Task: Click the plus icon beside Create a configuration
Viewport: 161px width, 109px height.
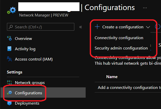Action: 97,27
